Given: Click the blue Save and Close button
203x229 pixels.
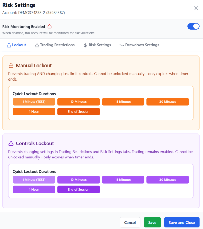Looking at the screenshot, I should pyautogui.click(x=182, y=222).
